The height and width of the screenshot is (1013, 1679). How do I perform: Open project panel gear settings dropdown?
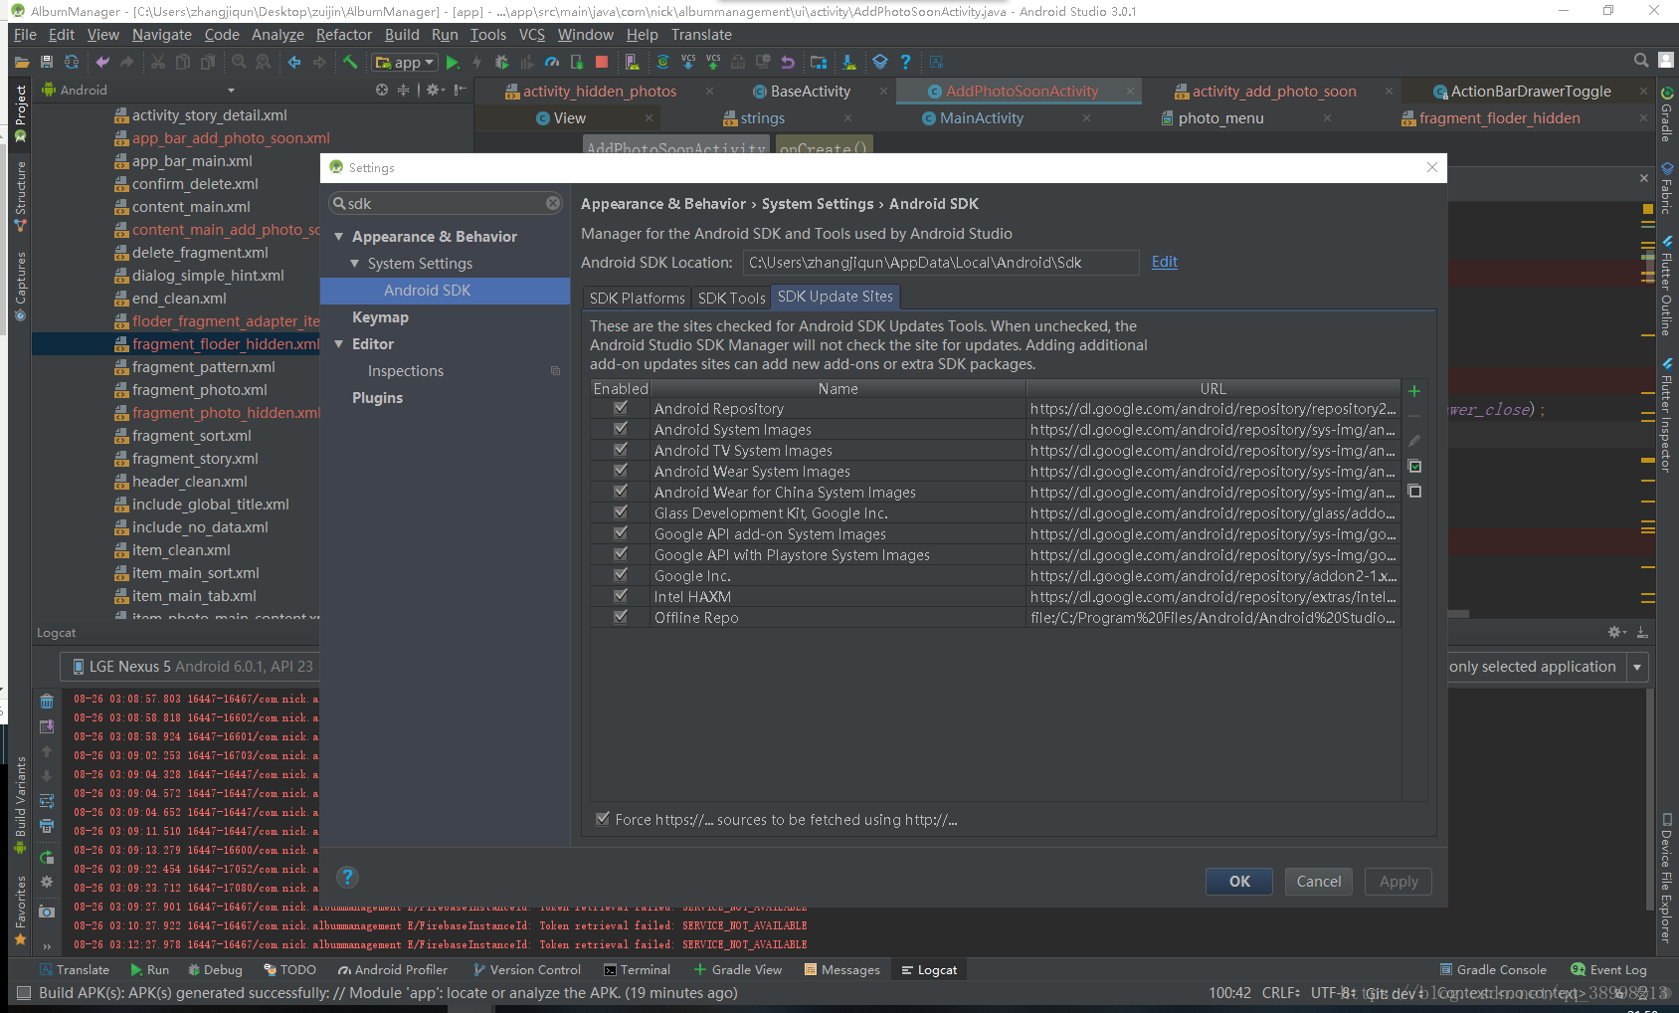[435, 90]
